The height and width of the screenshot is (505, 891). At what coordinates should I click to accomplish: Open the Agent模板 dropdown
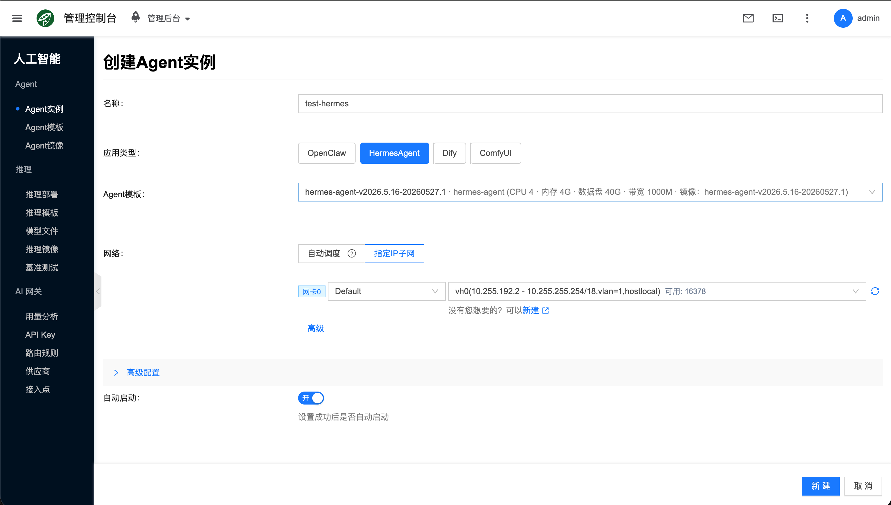point(590,192)
